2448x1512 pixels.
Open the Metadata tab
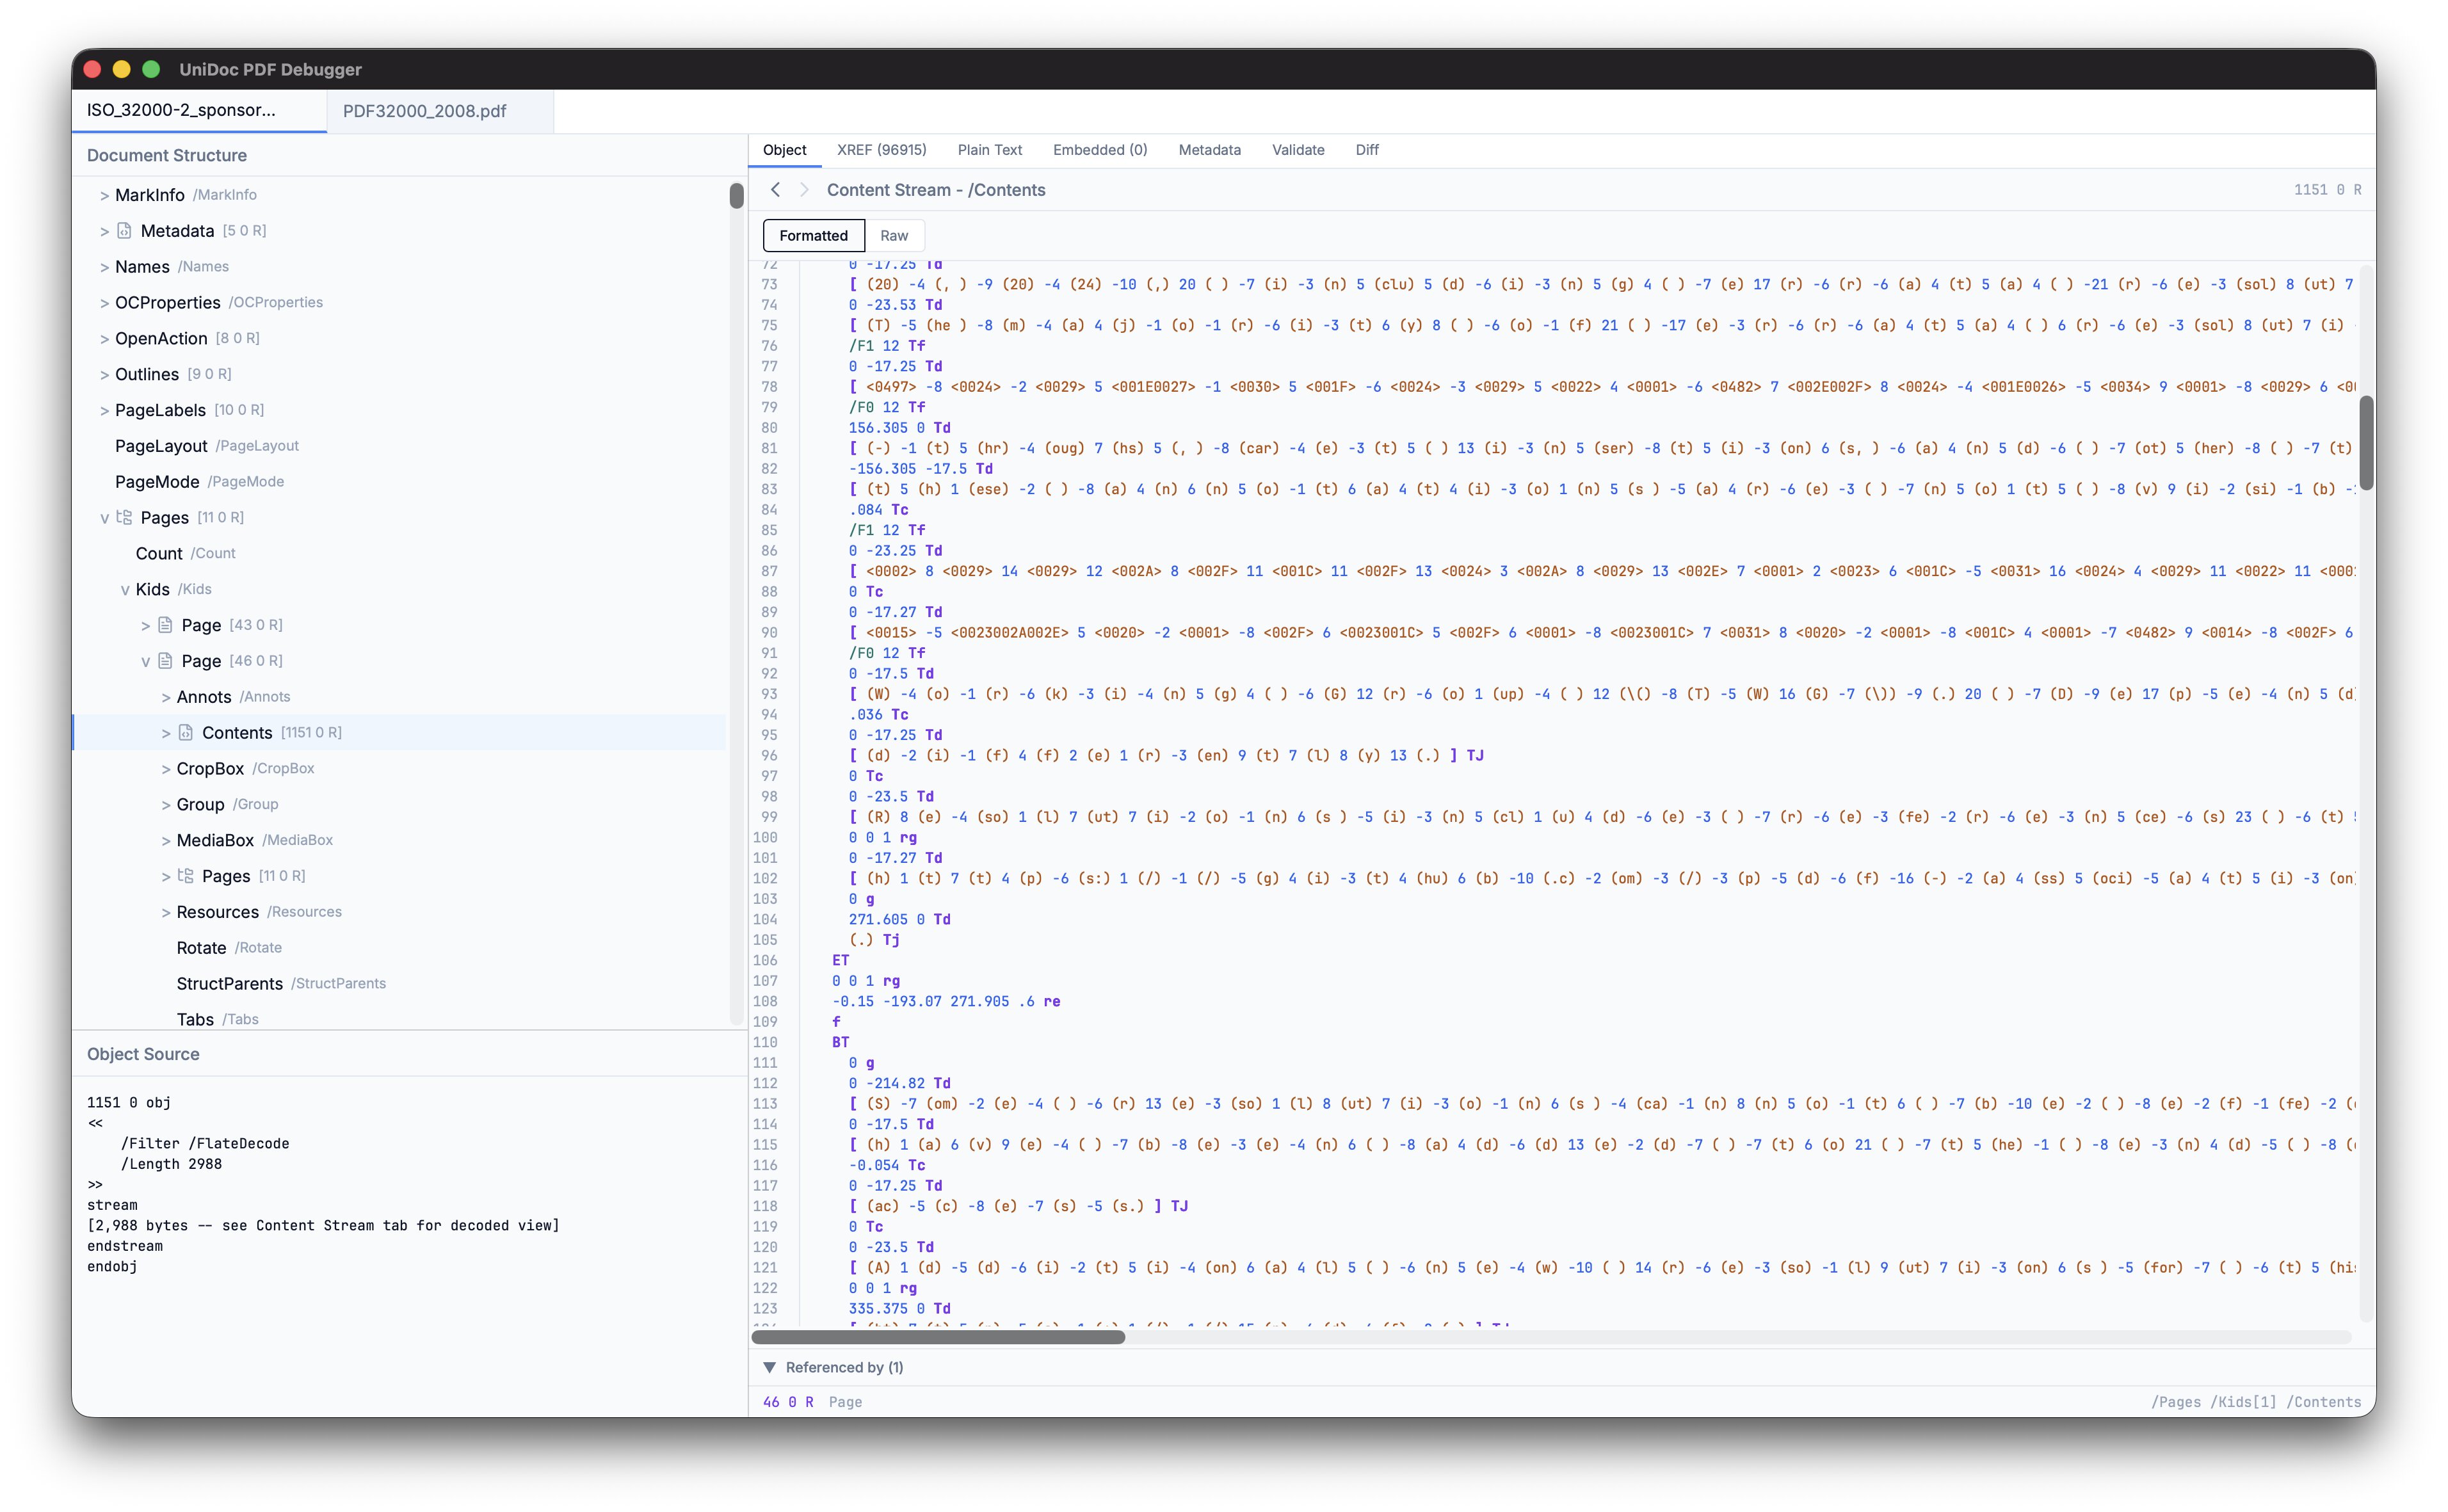1209,150
